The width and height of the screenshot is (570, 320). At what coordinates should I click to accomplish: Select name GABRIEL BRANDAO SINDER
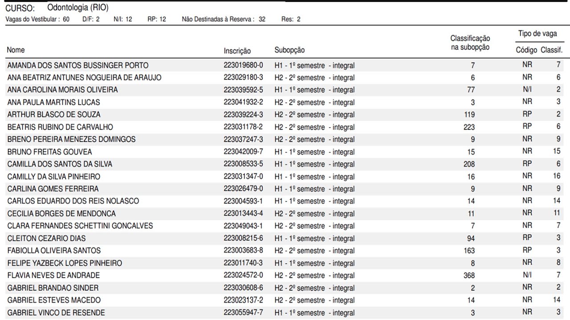[53, 288]
